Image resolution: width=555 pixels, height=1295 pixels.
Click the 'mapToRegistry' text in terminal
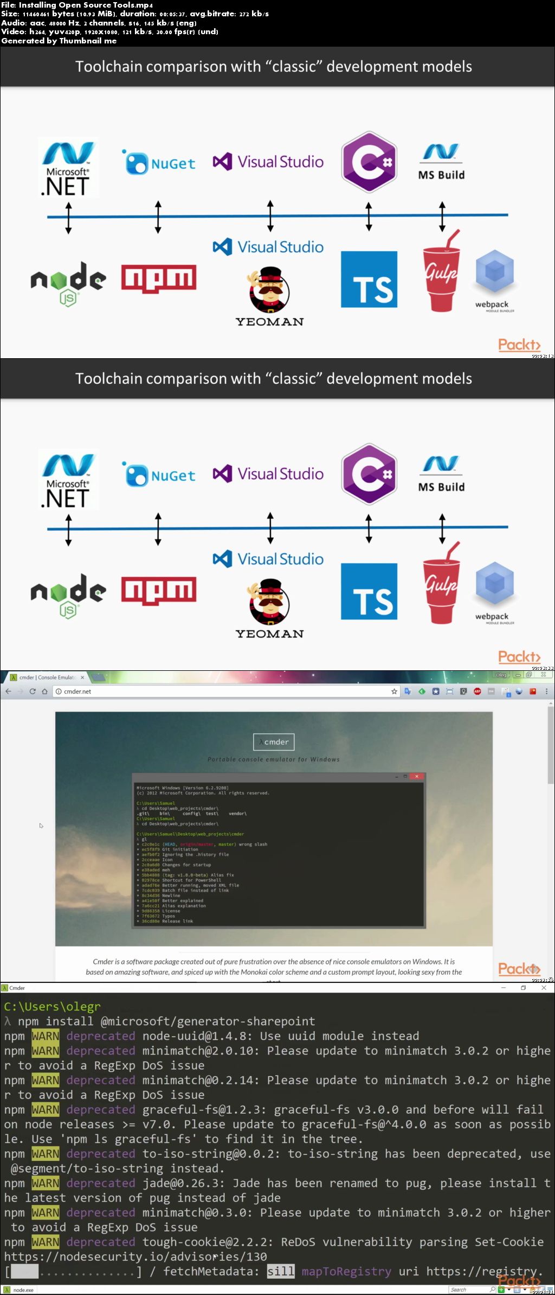click(346, 1271)
